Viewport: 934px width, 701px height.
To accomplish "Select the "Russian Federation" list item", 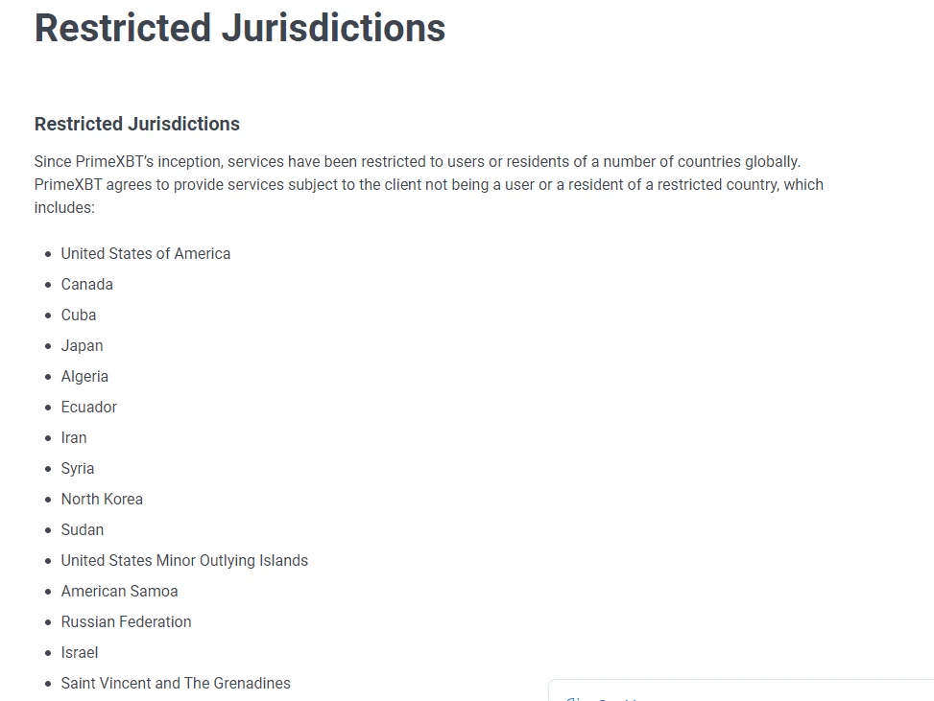I will pyautogui.click(x=127, y=621).
